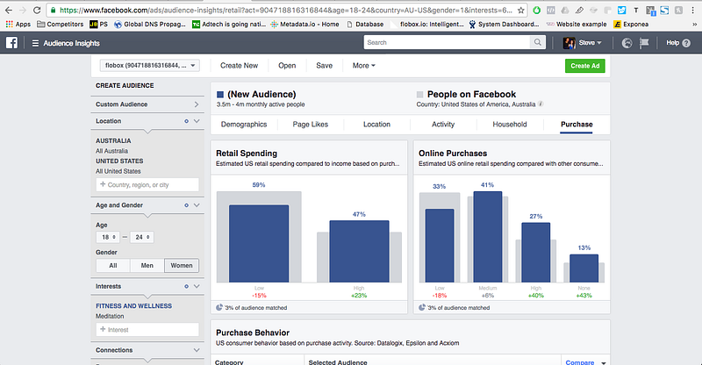Collapse the Location section chevron
Screen dimensions: 702x365
pos(197,121)
